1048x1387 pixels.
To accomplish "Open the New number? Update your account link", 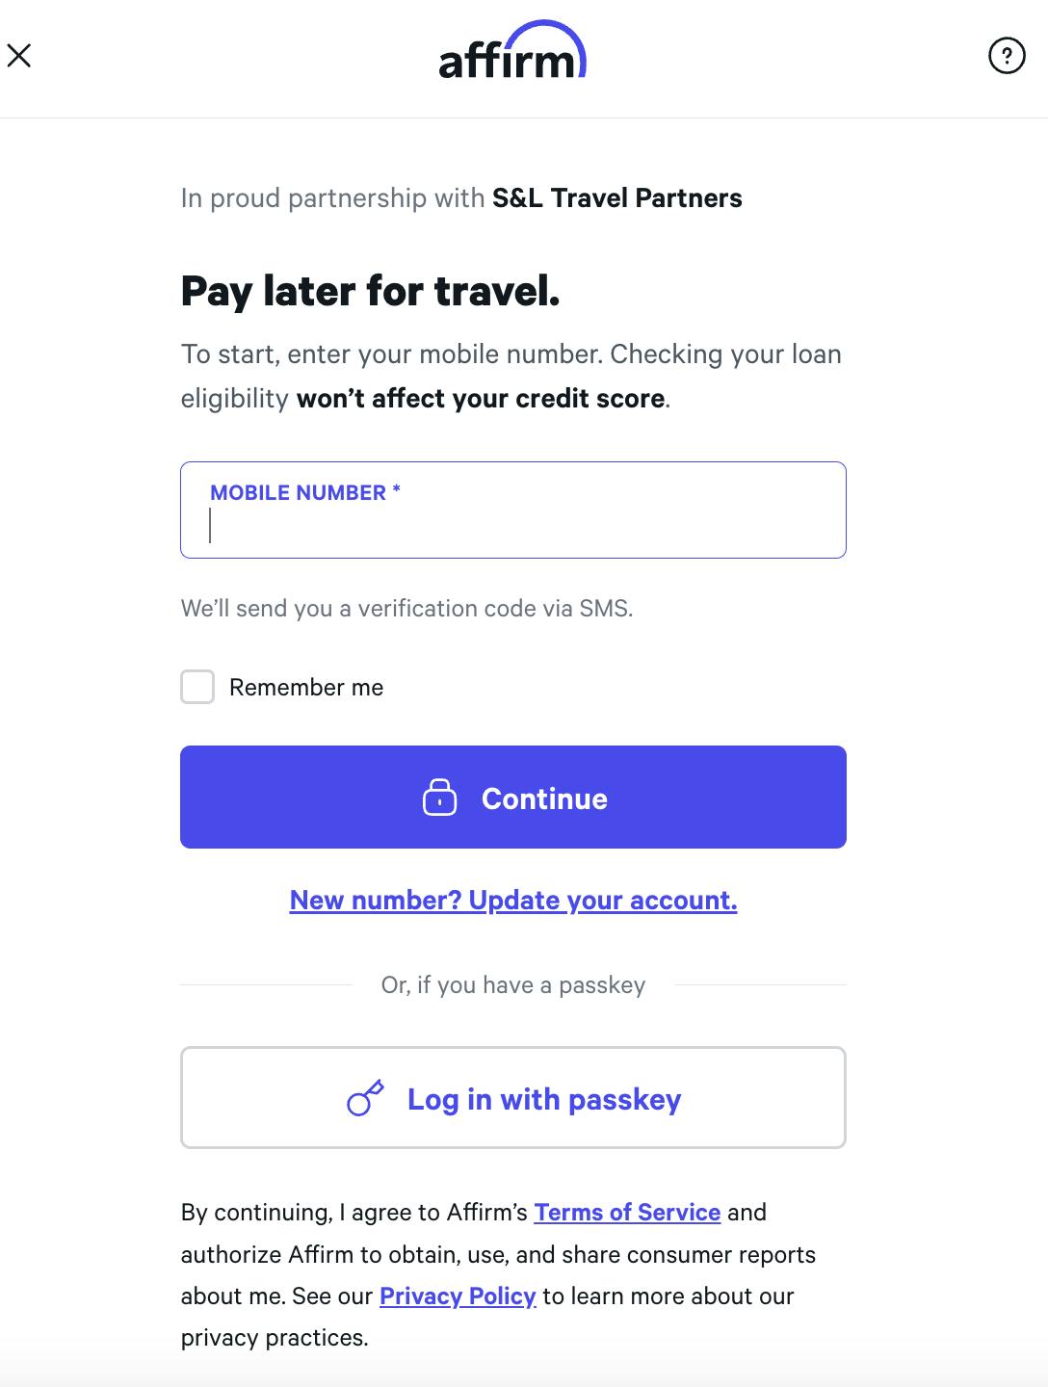I will 513,900.
